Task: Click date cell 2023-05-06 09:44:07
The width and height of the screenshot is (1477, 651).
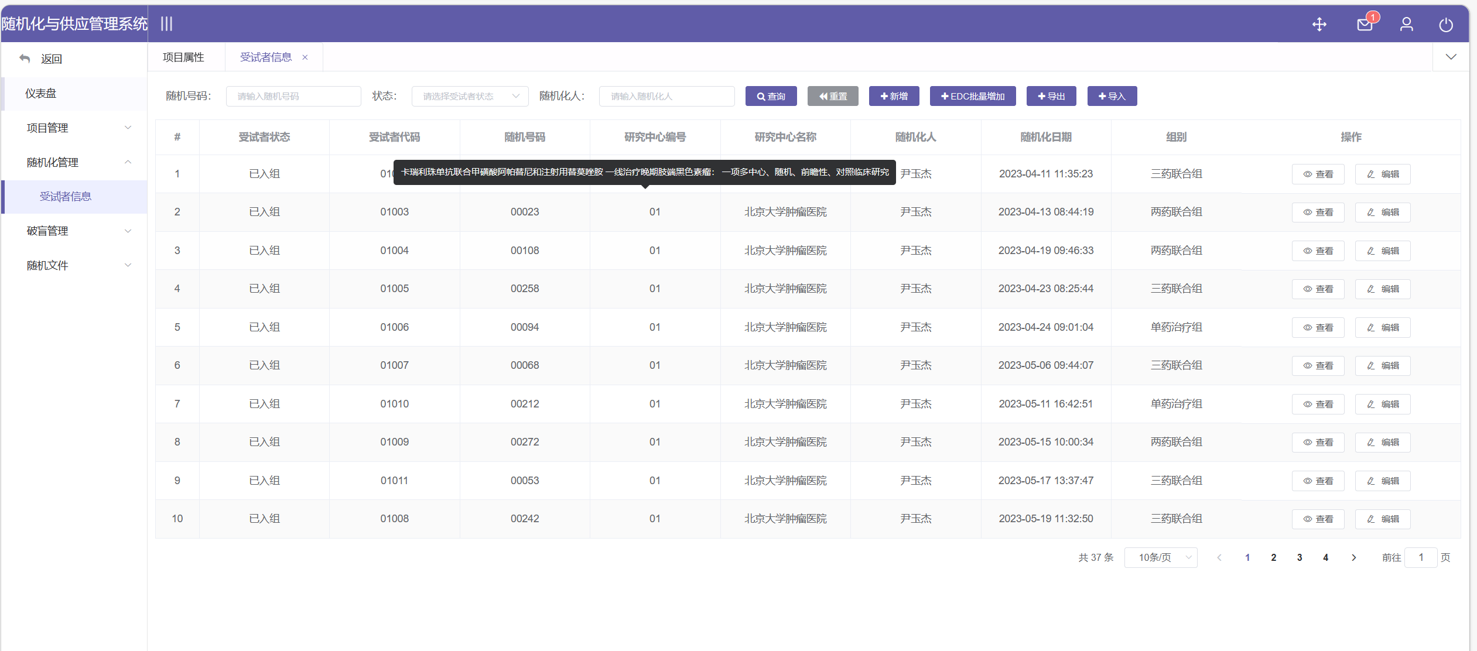Action: point(1045,365)
